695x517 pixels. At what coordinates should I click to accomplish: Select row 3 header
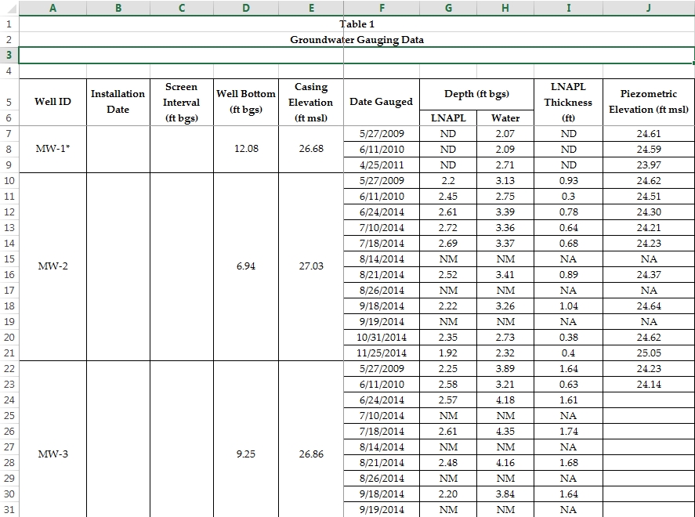[x=9, y=56]
